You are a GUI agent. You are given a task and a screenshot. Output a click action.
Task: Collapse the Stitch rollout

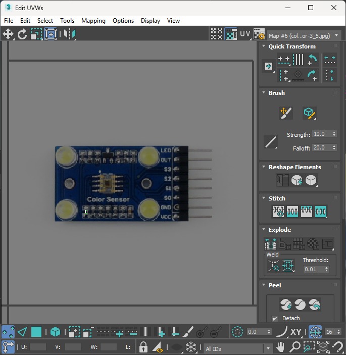264,198
